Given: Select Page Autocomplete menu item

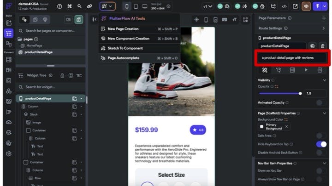Looking at the screenshot, I should point(139,58).
